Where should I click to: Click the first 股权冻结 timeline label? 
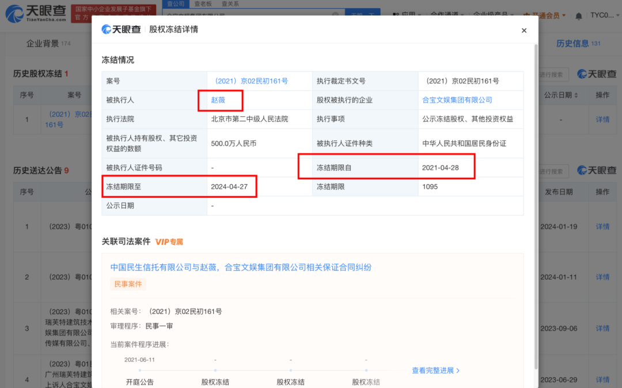click(215, 382)
